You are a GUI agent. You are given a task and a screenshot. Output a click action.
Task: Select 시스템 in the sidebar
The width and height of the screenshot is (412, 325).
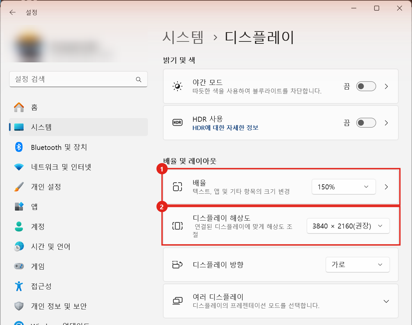click(x=78, y=127)
